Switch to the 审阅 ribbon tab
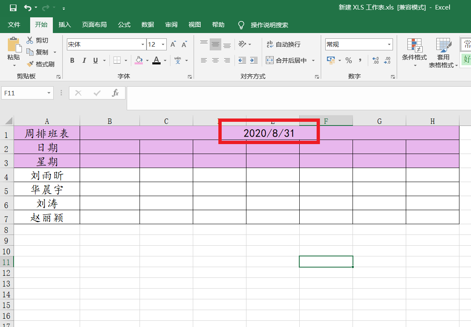Screen dimensions: 471x327 click(x=171, y=25)
